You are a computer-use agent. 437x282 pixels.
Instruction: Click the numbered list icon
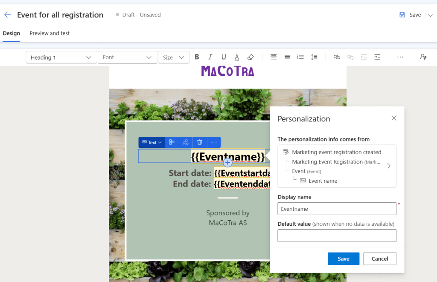300,57
